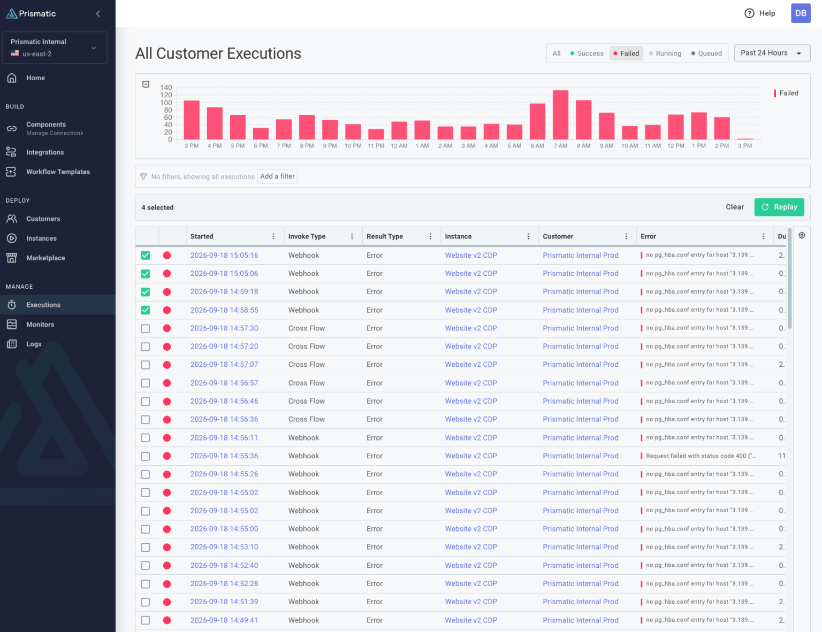Uncheck the 2026-09-18 14:59:18 execution row
The image size is (822, 632).
pos(146,292)
